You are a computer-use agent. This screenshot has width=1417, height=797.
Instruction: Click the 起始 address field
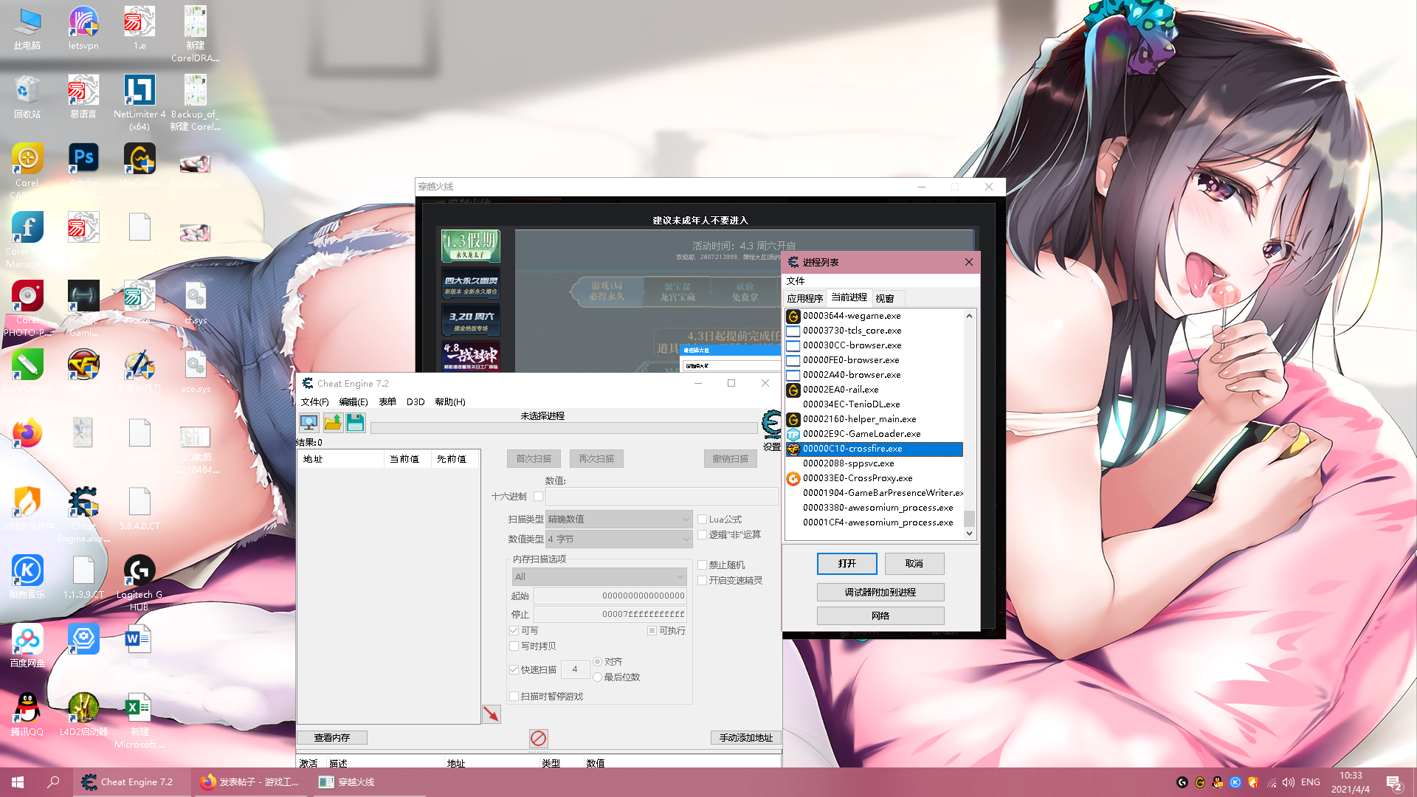pos(610,596)
